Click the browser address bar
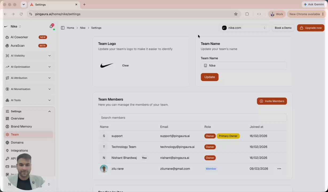This screenshot has width=328, height=192. tap(134, 14)
